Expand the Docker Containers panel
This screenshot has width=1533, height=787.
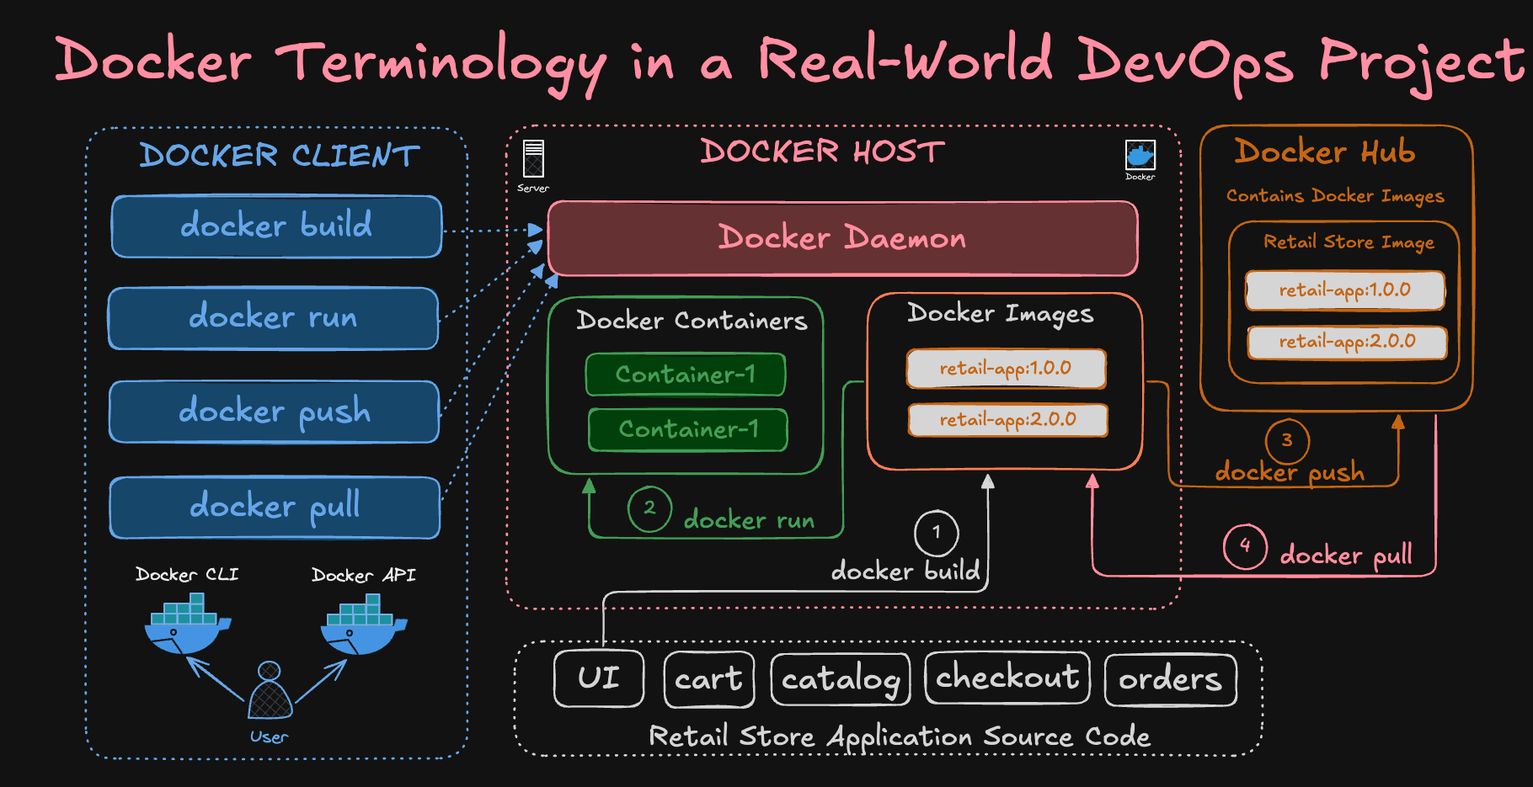click(692, 321)
